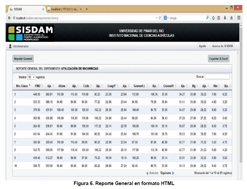The image size is (247, 189).
Task: Click the browser back arrow button
Action: coord(10,18)
